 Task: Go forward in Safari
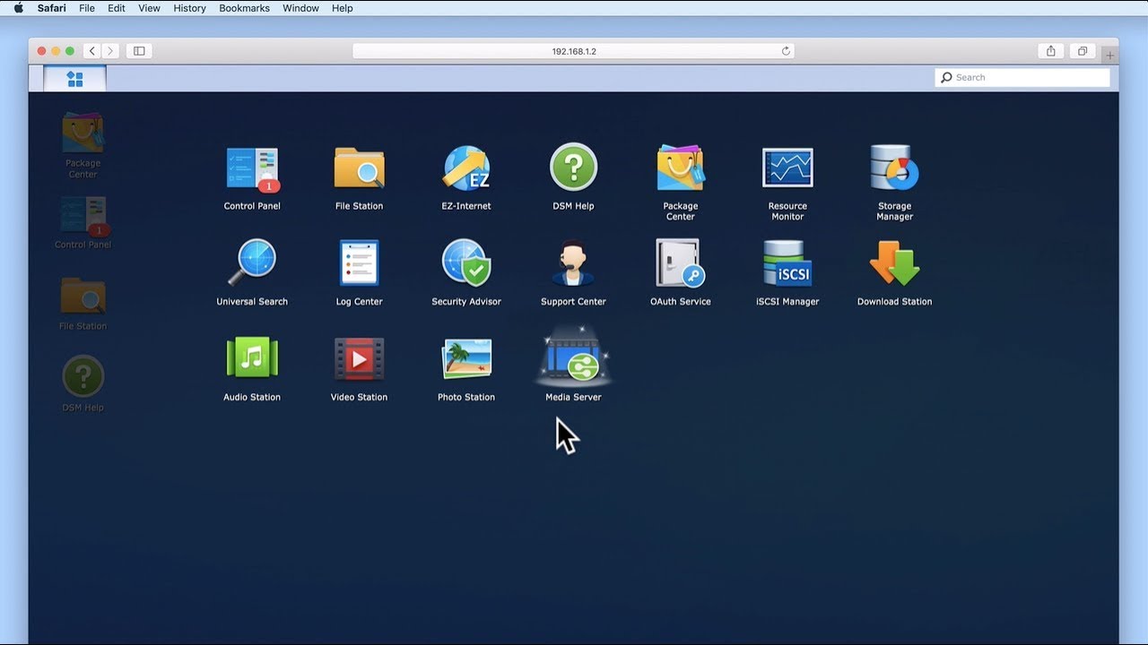point(110,51)
